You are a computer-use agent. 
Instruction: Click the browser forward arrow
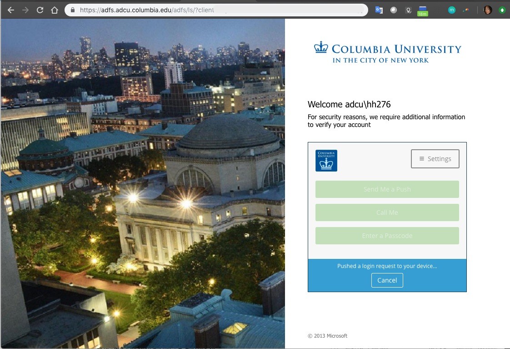(x=25, y=10)
